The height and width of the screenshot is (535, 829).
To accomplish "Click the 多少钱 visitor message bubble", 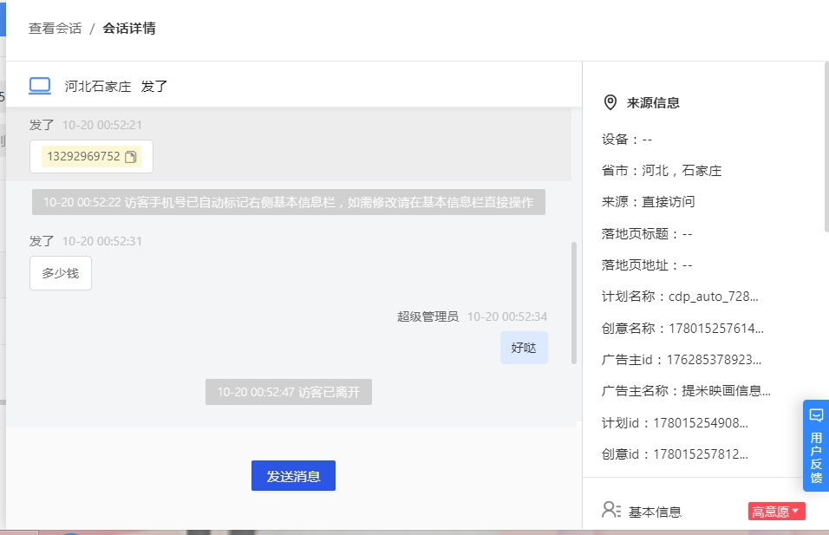I will pyautogui.click(x=61, y=273).
